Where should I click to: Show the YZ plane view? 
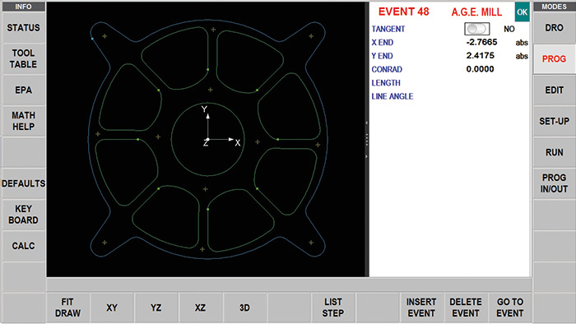(156, 308)
